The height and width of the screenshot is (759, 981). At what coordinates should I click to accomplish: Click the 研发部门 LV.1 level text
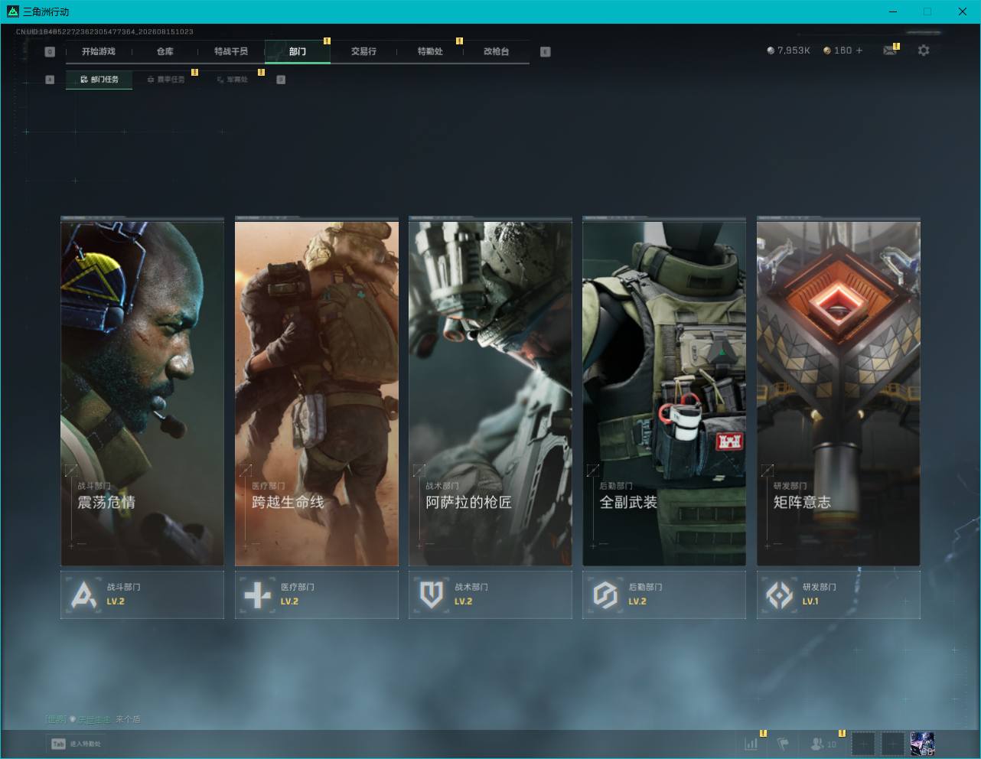[x=810, y=601]
